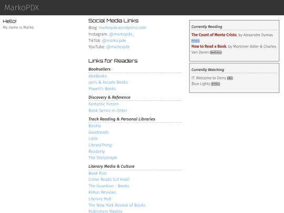Open the Libib link
This screenshot has height=213, width=284.
click(93, 138)
